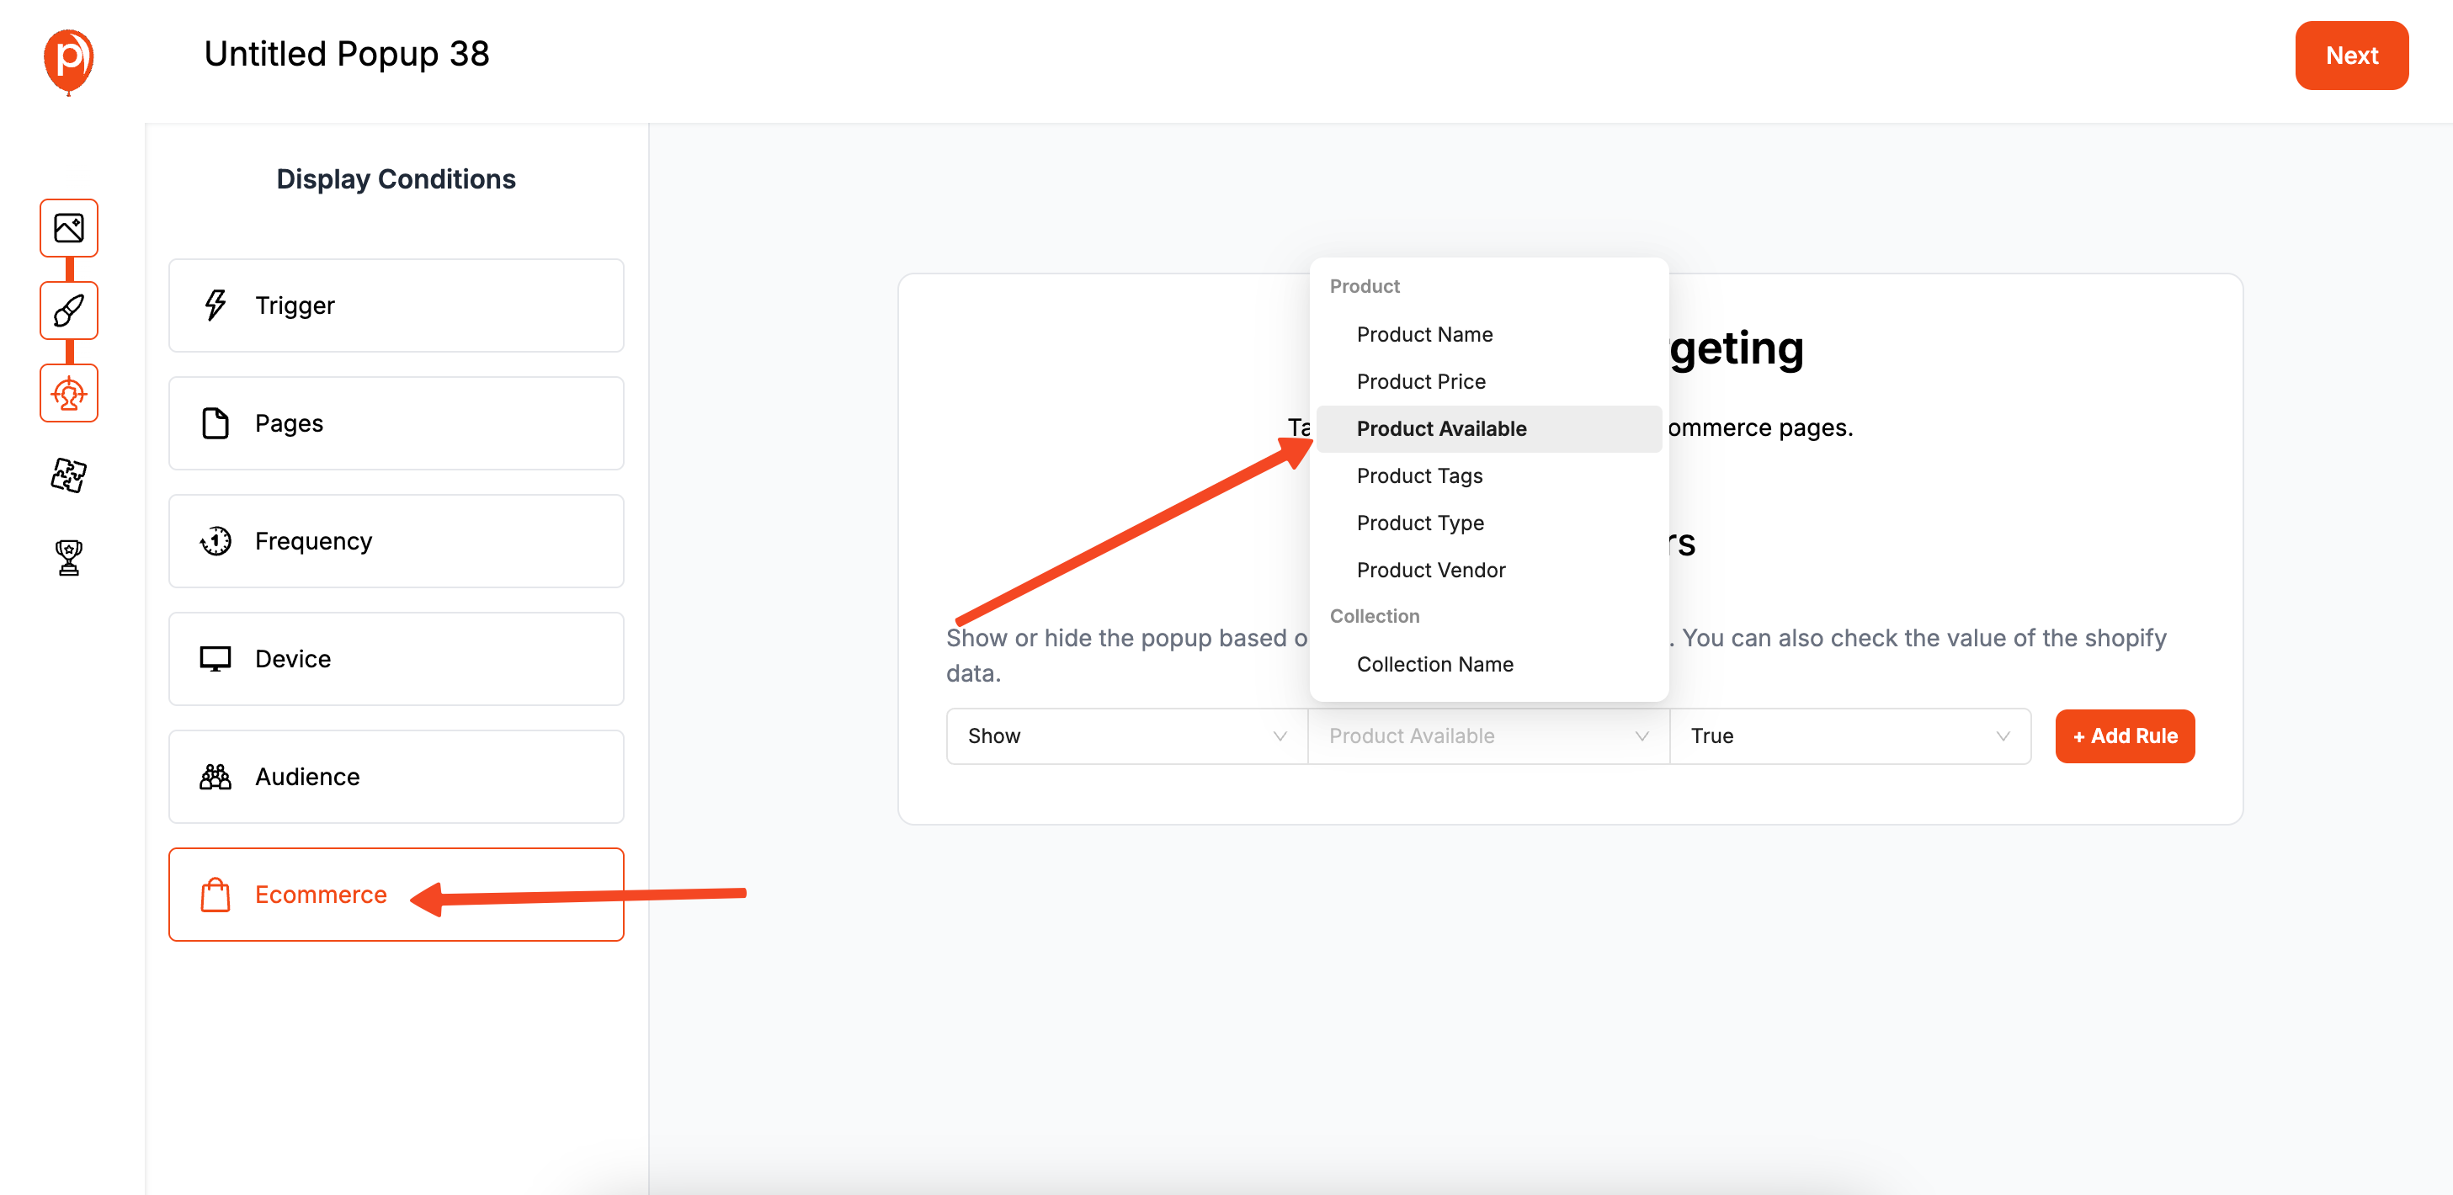2453x1195 pixels.
Task: Click the shopping bag Ecommerce icon
Action: point(216,895)
